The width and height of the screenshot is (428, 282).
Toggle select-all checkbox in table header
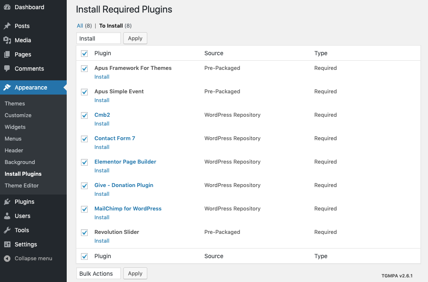[84, 54]
